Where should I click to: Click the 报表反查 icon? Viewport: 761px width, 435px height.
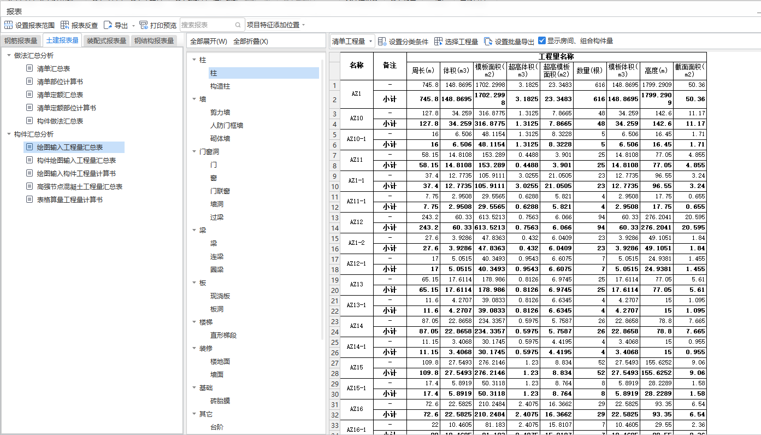coord(65,25)
